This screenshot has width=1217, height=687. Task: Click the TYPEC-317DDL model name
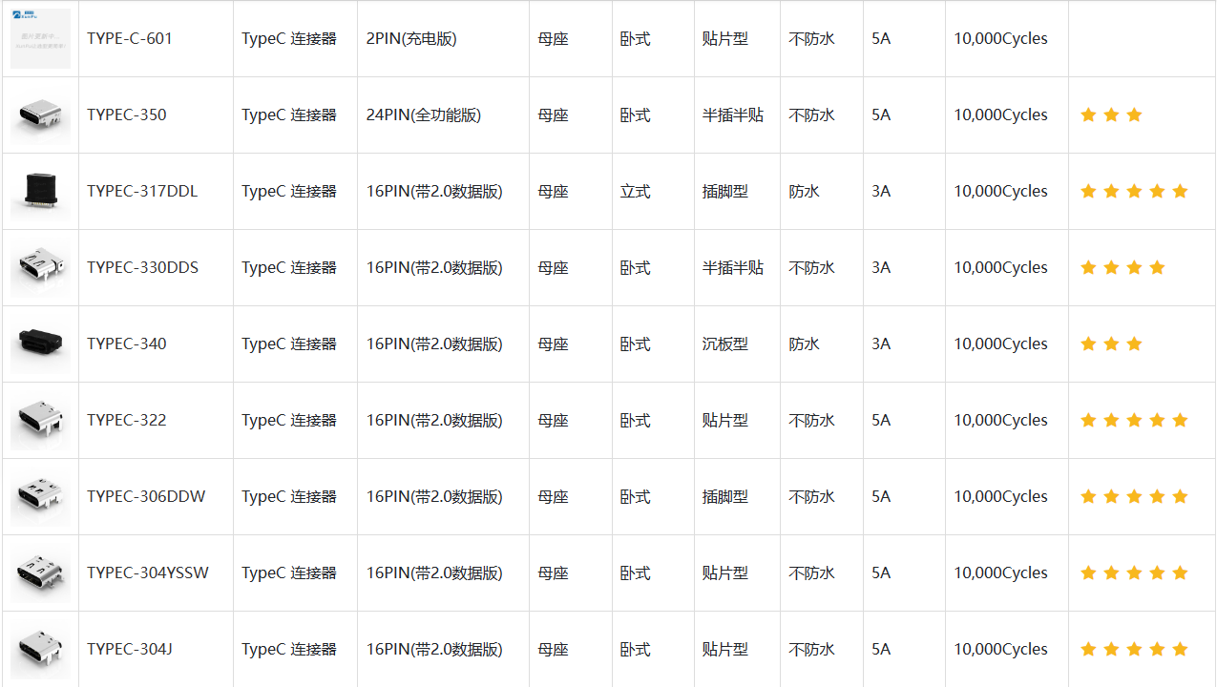pos(142,192)
